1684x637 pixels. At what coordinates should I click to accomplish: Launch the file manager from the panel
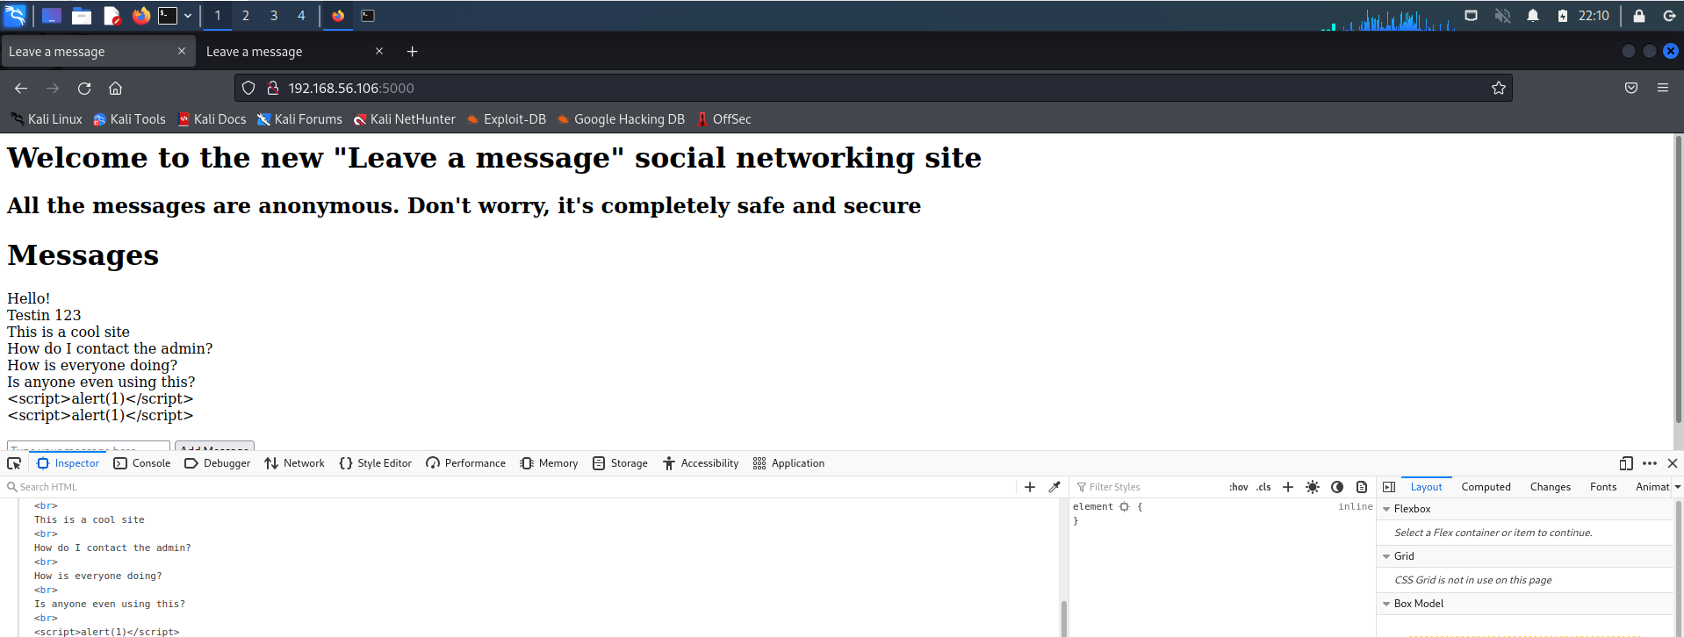point(82,16)
